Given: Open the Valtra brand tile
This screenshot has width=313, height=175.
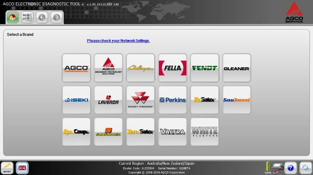Looking at the screenshot, I should (173, 132).
